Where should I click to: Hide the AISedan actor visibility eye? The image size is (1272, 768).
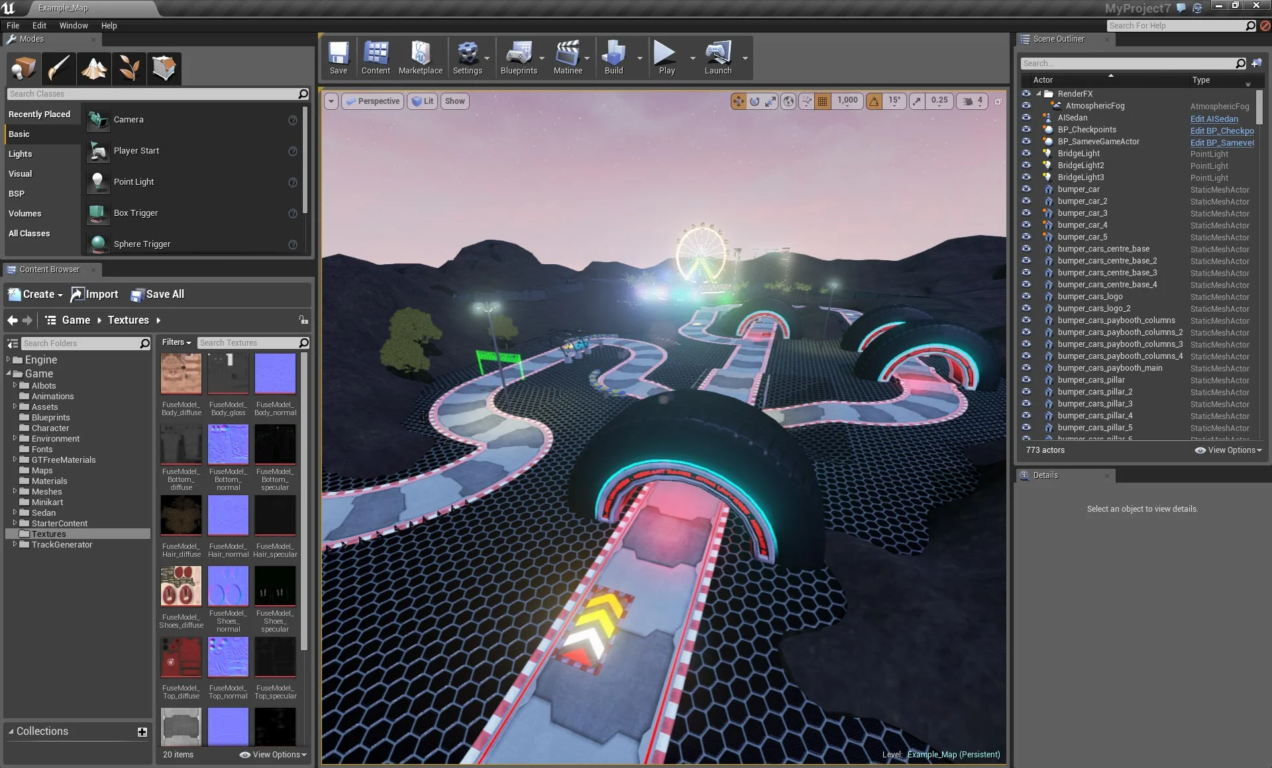click(x=1026, y=118)
